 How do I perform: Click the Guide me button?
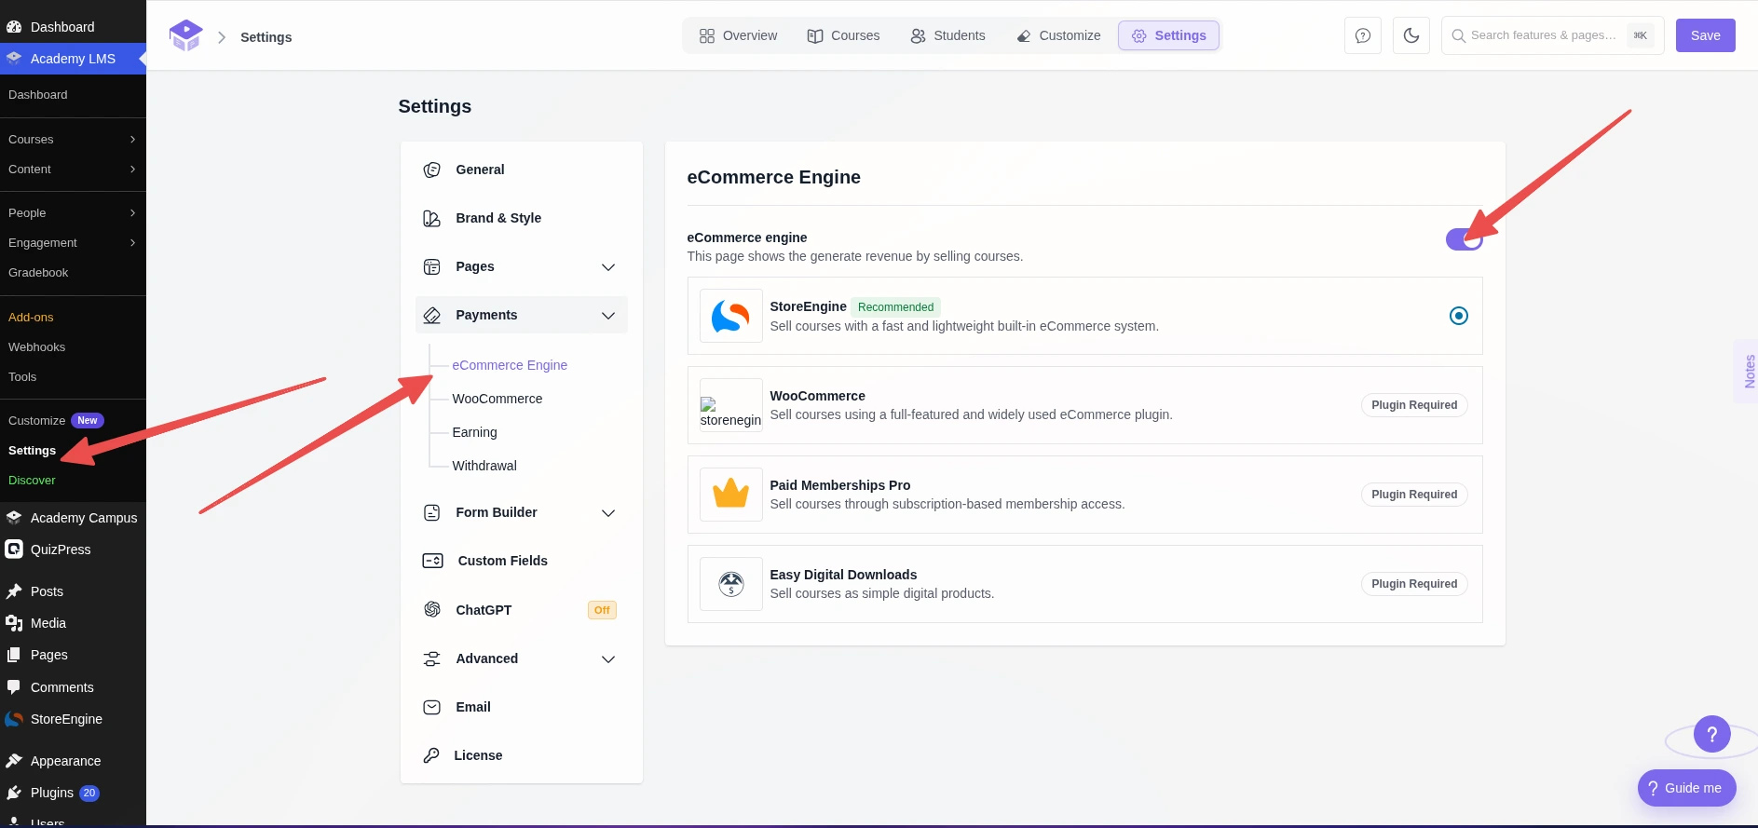[1686, 788]
